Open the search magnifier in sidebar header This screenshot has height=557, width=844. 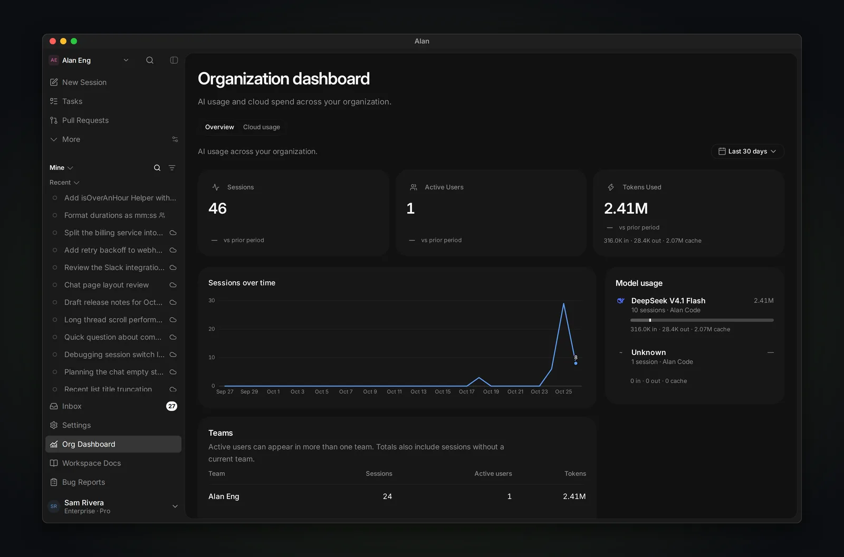point(150,60)
